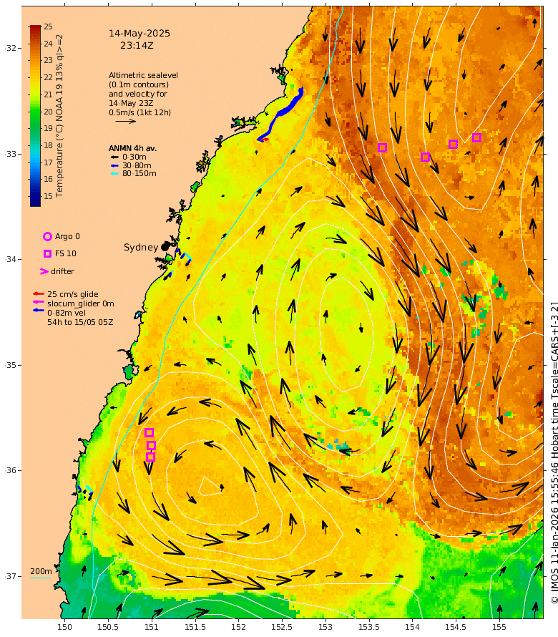Click the colorbar tick label 25
The image size is (558, 637).
[x=49, y=26]
